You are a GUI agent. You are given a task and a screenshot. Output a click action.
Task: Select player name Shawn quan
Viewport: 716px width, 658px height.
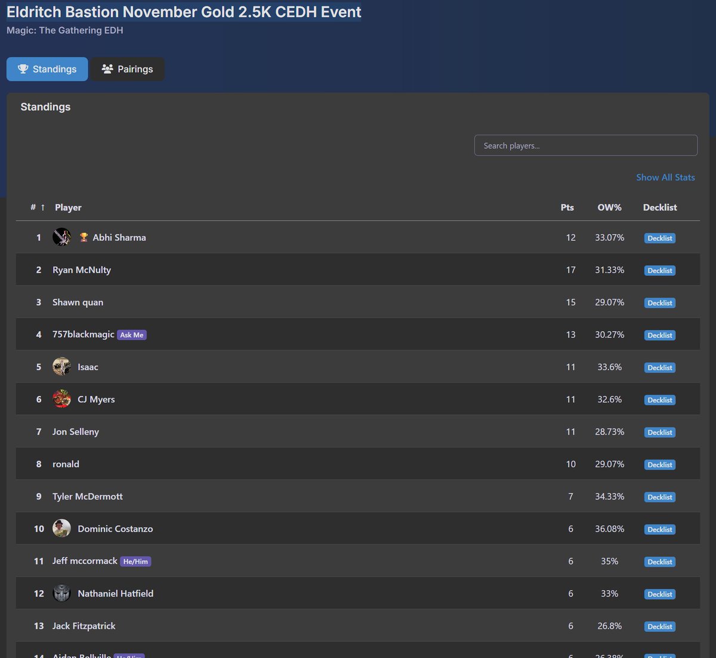click(x=78, y=302)
